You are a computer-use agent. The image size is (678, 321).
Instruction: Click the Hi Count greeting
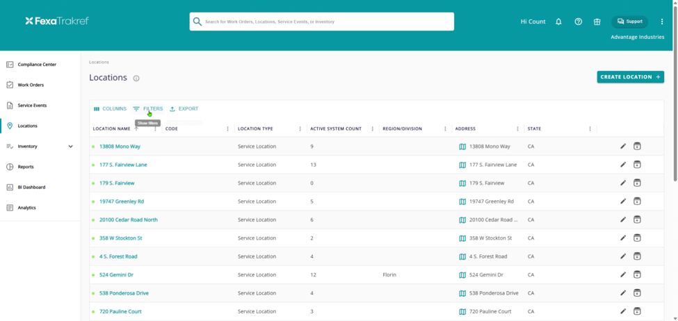tap(533, 22)
